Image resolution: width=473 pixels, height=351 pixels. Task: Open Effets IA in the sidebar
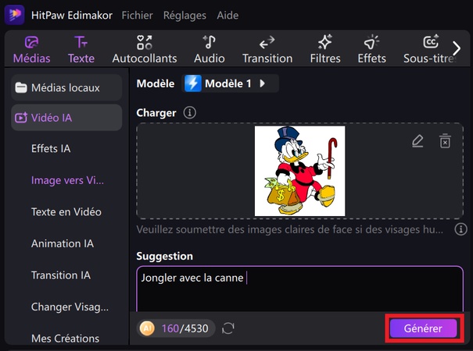(x=51, y=149)
